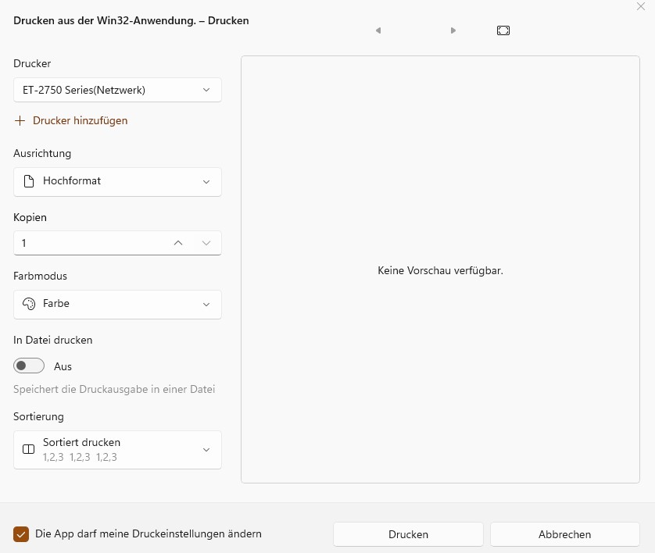
Task: Click into the Kopien number field
Action: 86,243
